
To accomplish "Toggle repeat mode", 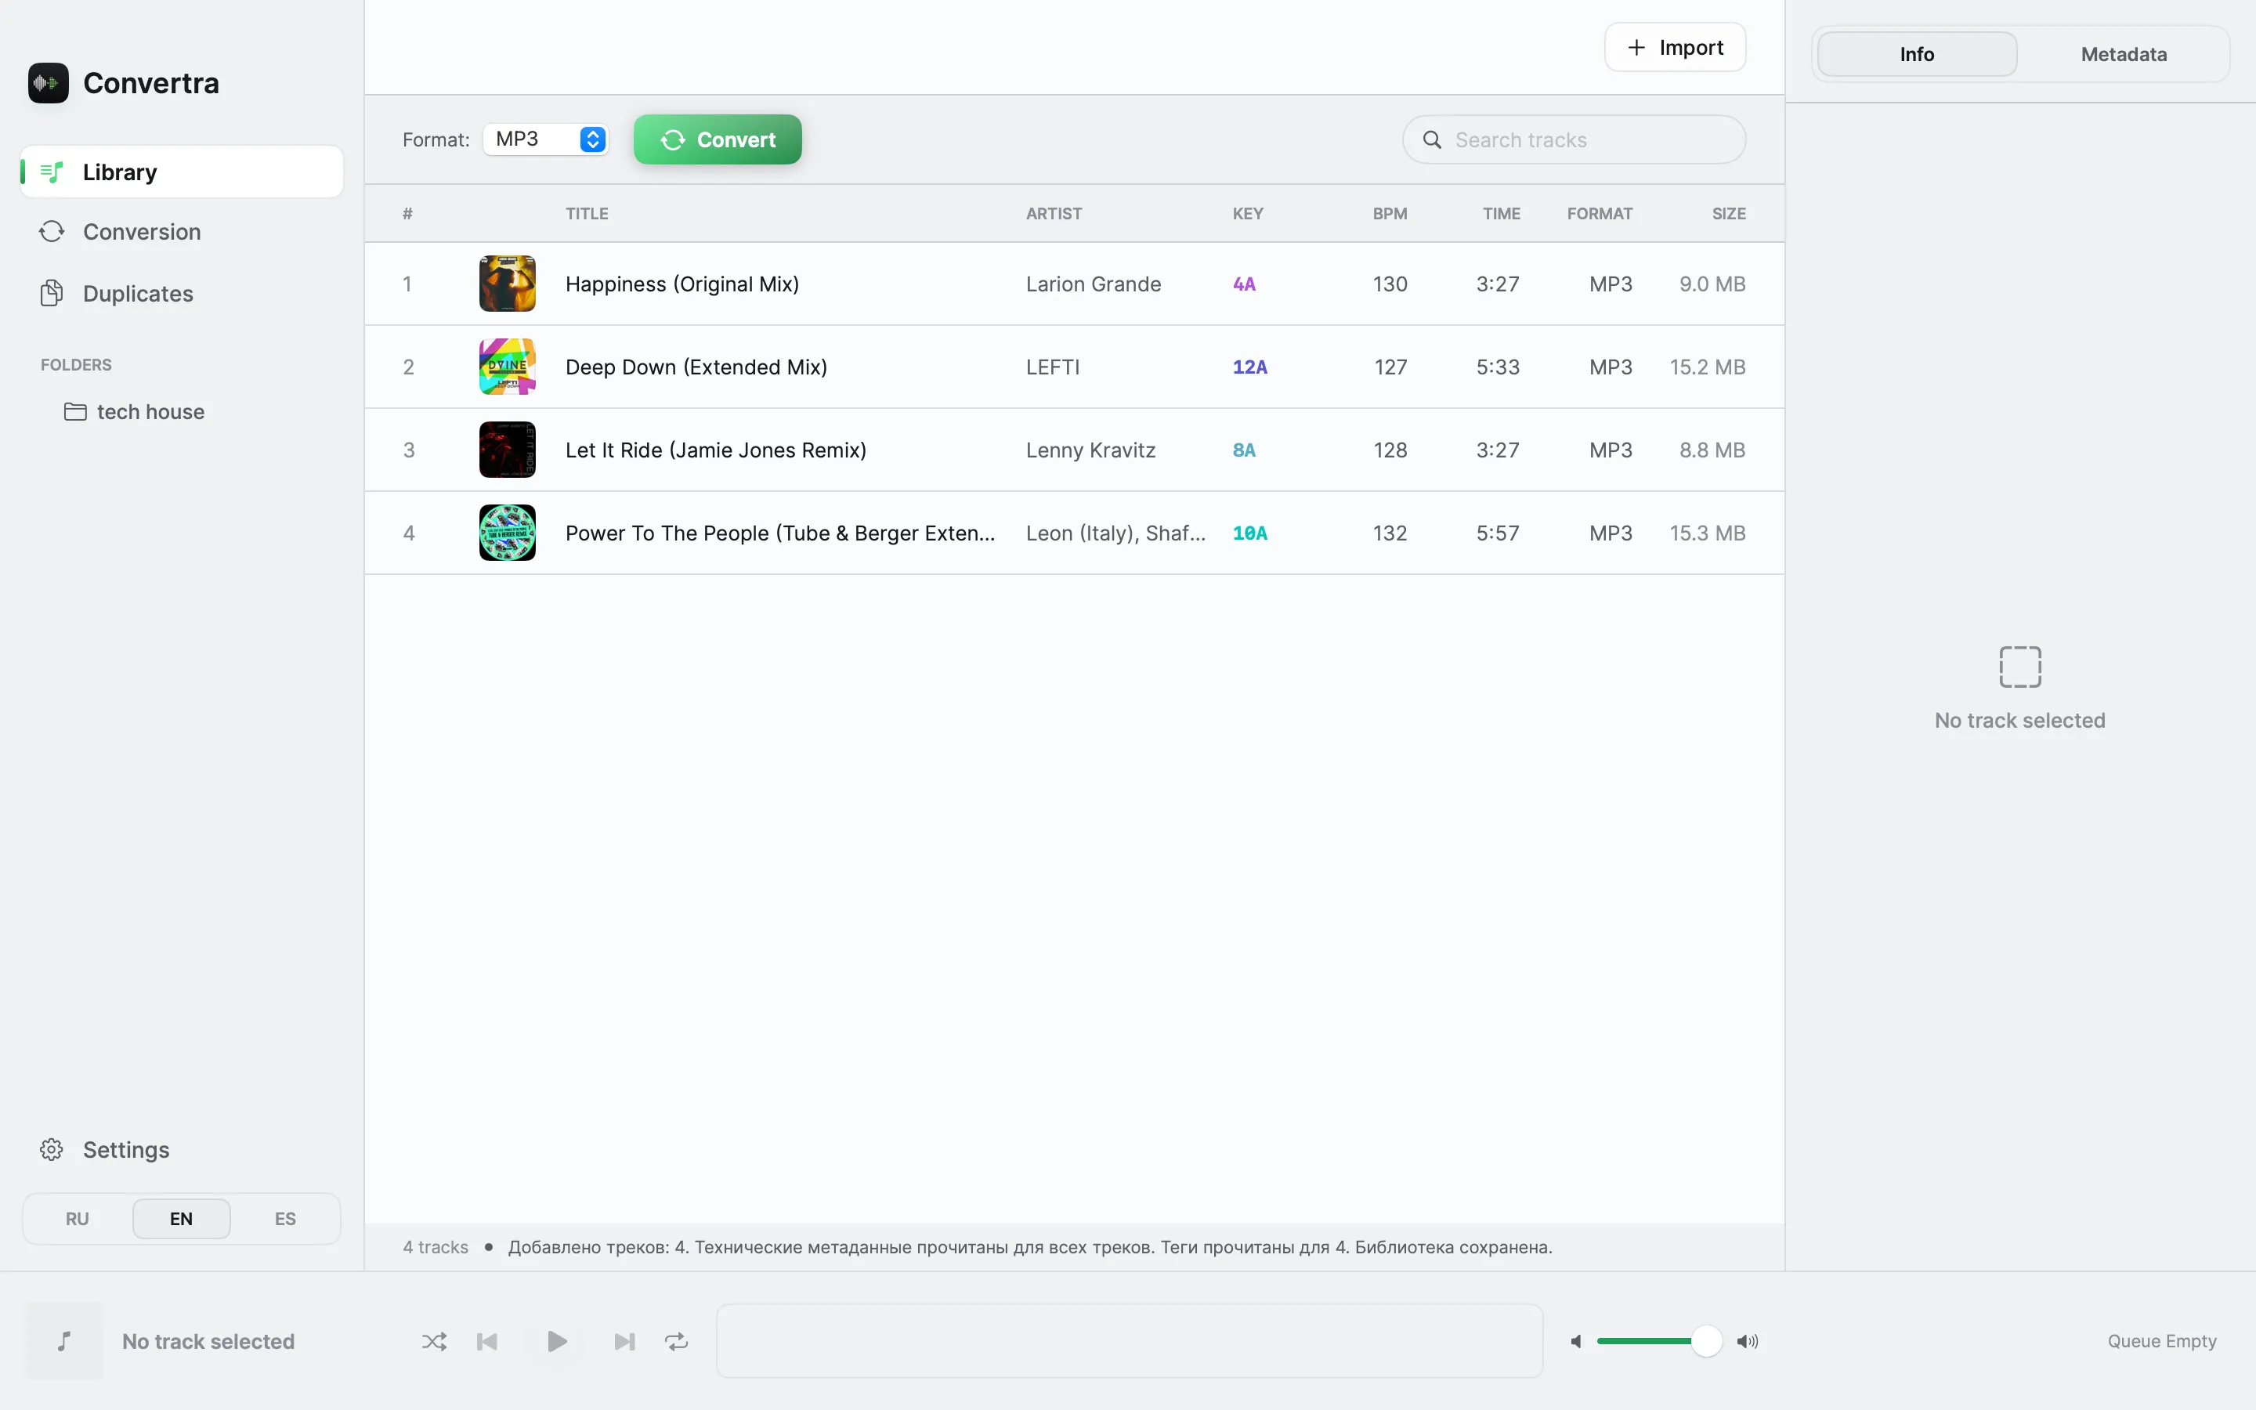I will point(677,1341).
